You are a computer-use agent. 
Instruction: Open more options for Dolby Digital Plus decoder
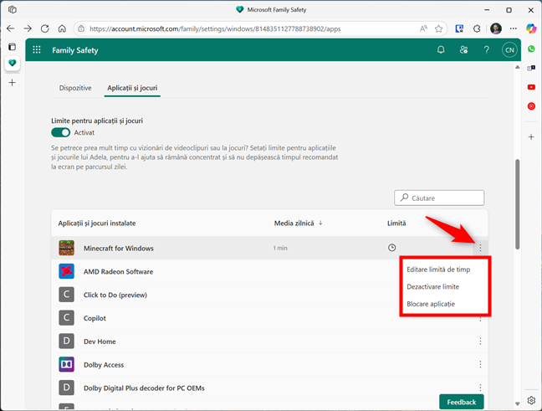tap(480, 387)
